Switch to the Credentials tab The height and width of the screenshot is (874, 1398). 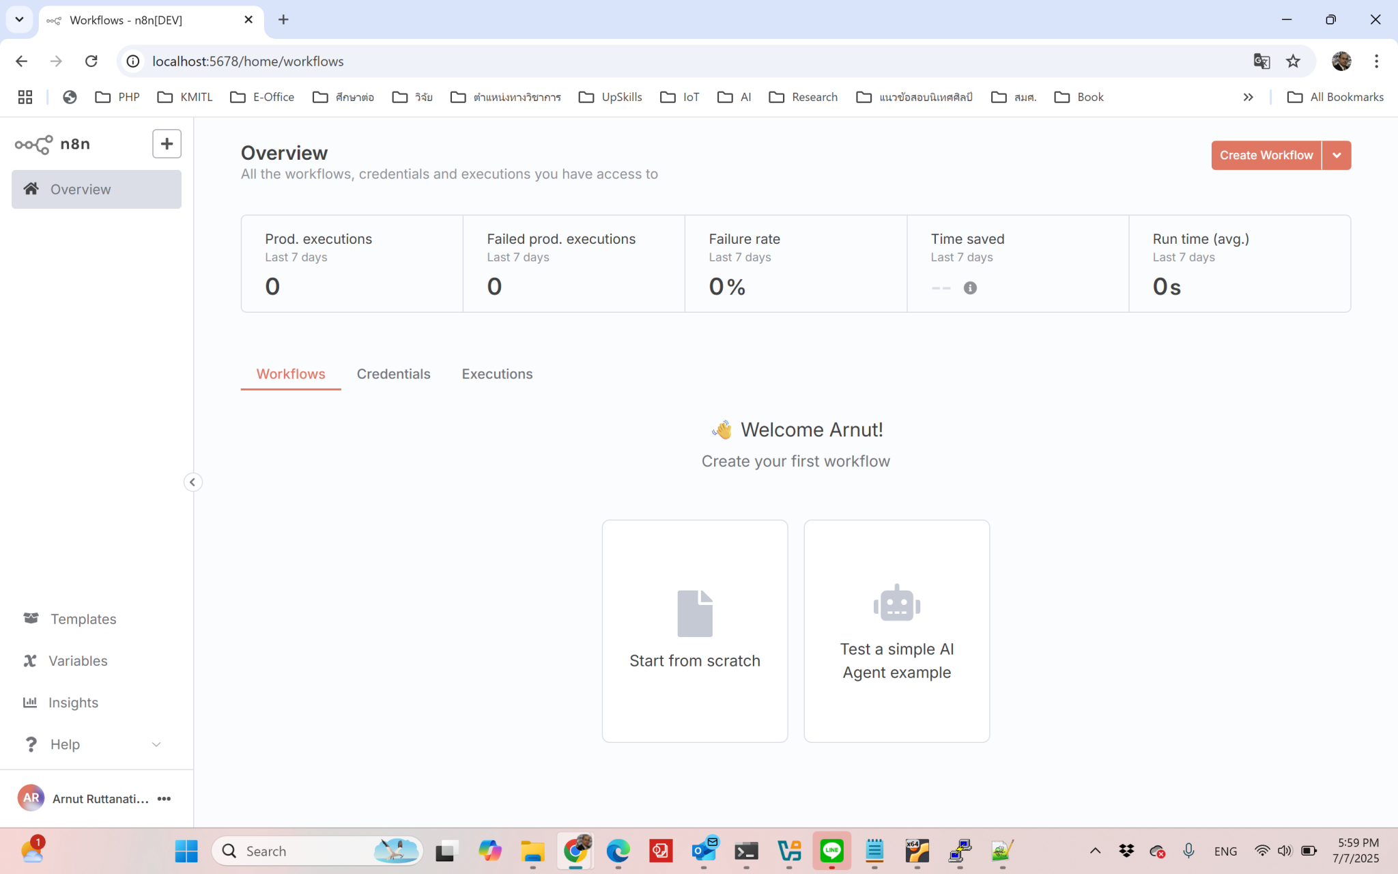click(394, 373)
